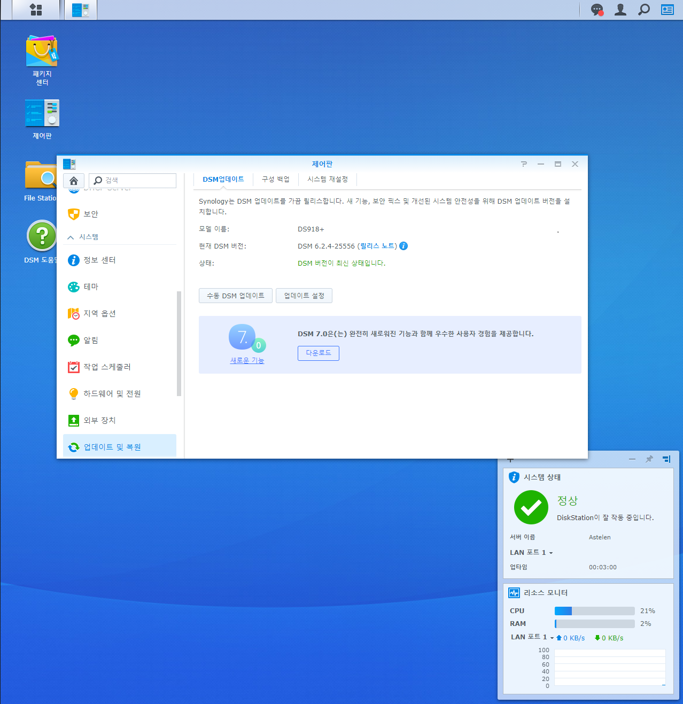Click 다운로드 button for DSM 7.0
683x704 pixels.
pos(319,353)
